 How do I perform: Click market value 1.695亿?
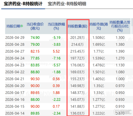[x=99, y=44]
